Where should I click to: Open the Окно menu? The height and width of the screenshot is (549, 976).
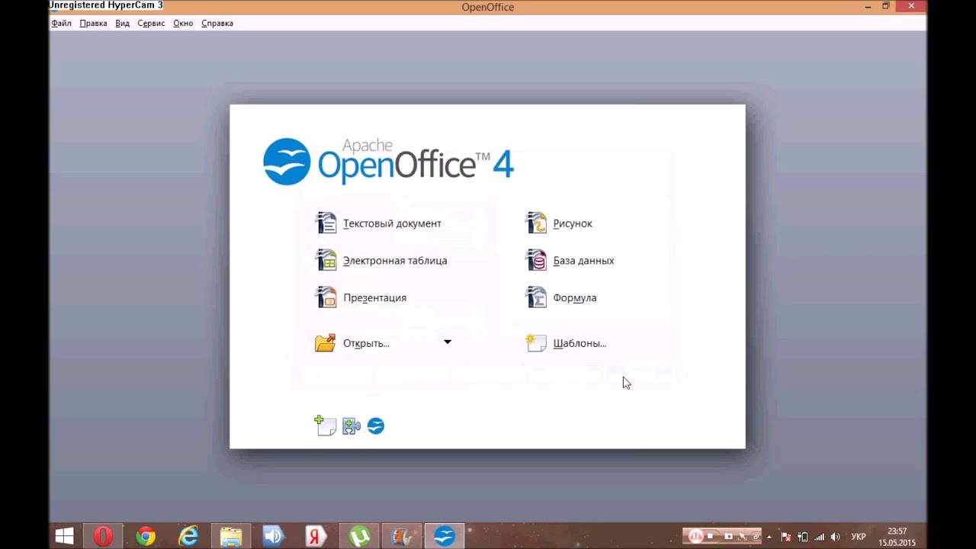[183, 23]
